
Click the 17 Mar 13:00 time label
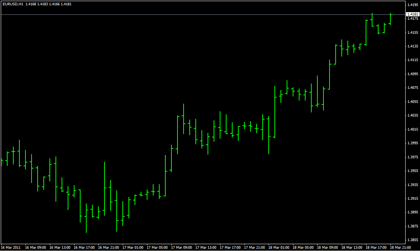206,248
